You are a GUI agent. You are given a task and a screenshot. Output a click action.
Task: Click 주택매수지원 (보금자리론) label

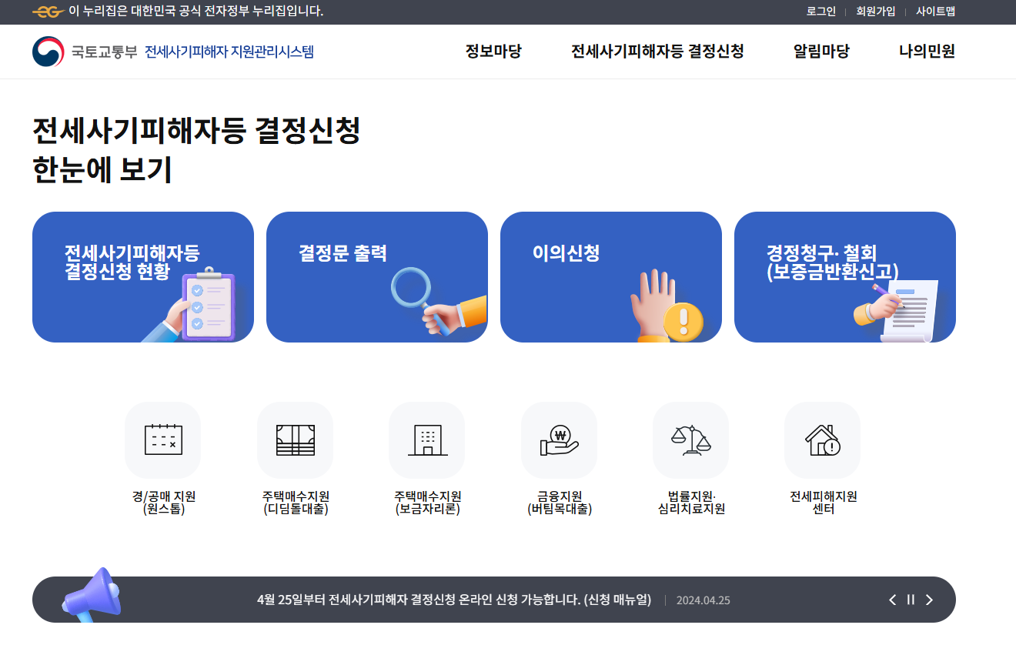427,503
